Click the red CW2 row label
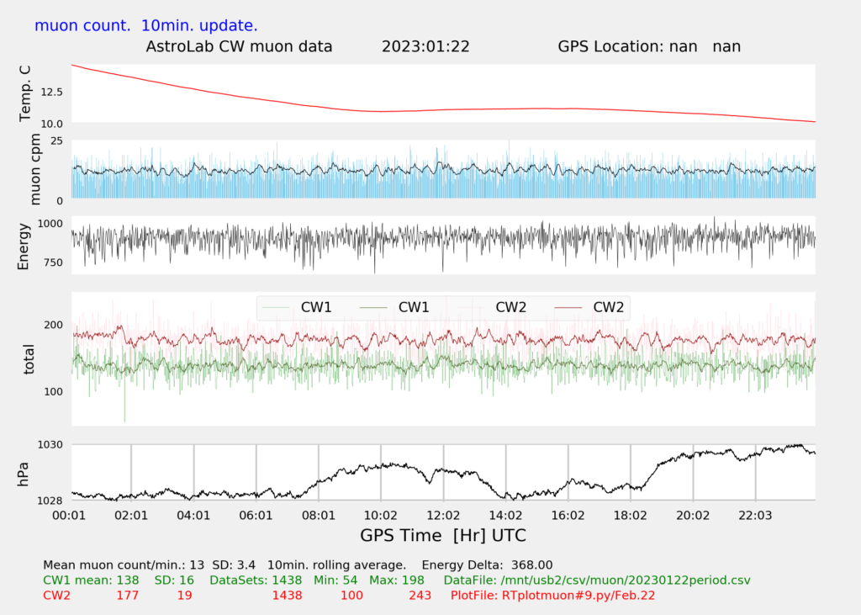 coord(56,596)
